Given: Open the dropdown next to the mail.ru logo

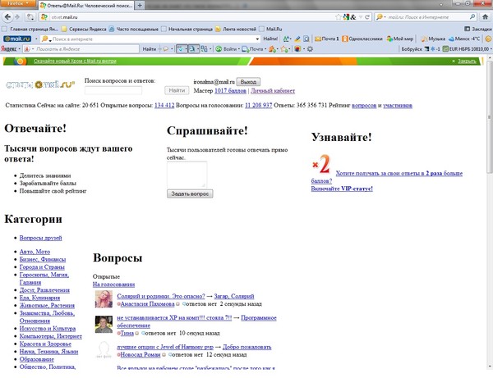Looking at the screenshot, I should pos(36,39).
